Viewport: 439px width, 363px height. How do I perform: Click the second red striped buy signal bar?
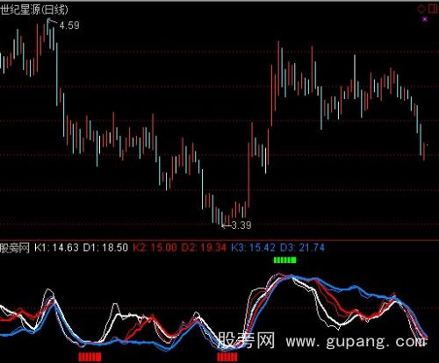click(227, 357)
